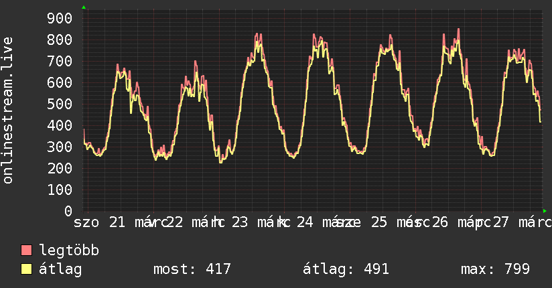This screenshot has width=552, height=288.
Task: Click the y-axis label 200
Action: point(60,168)
